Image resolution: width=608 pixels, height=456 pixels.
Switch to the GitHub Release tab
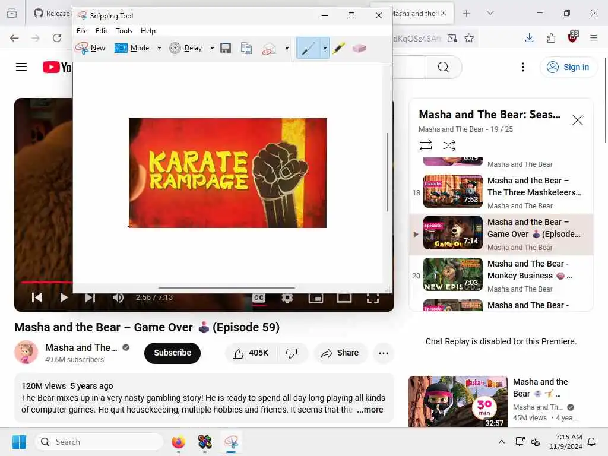(51, 14)
